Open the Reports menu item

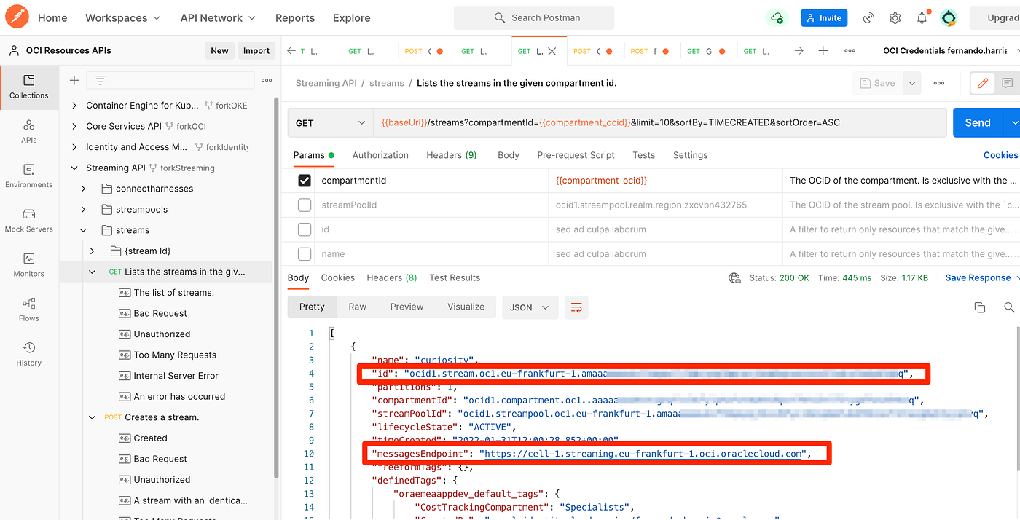tap(295, 17)
